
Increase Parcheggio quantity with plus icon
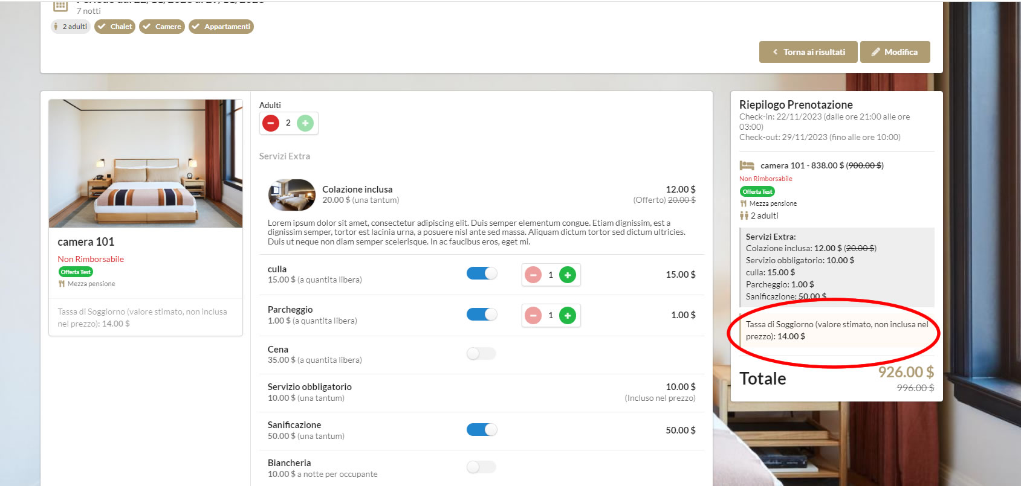point(567,315)
